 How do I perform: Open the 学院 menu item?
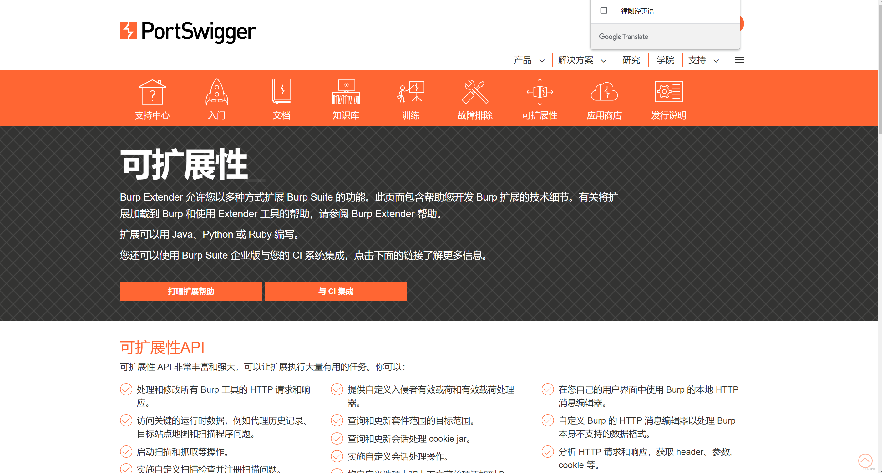point(665,60)
